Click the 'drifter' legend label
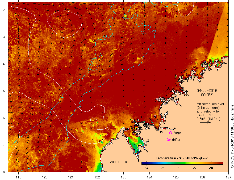This screenshot has width=234, height=180. pos(176,140)
